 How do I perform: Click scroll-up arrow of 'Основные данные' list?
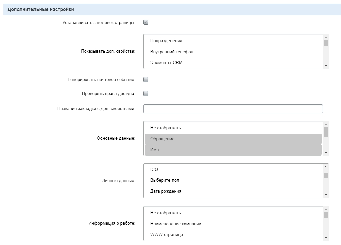(x=326, y=124)
